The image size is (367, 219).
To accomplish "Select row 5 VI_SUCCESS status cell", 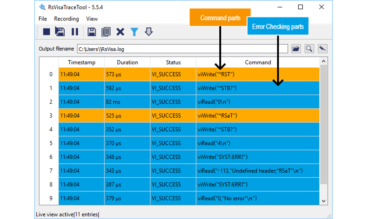I will coord(173,143).
